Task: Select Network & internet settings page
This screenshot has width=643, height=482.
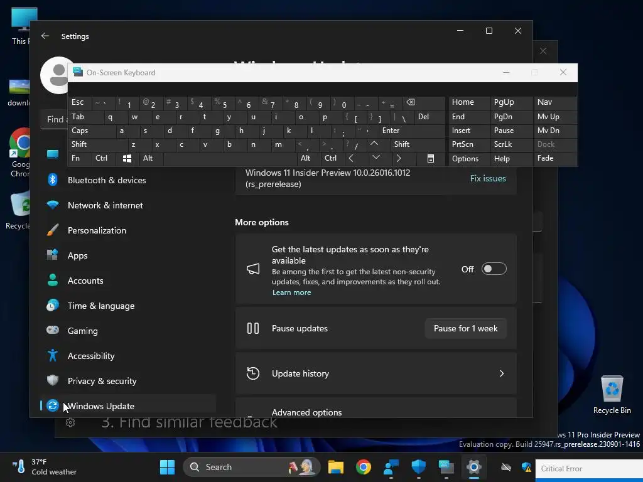Action: tap(128, 205)
